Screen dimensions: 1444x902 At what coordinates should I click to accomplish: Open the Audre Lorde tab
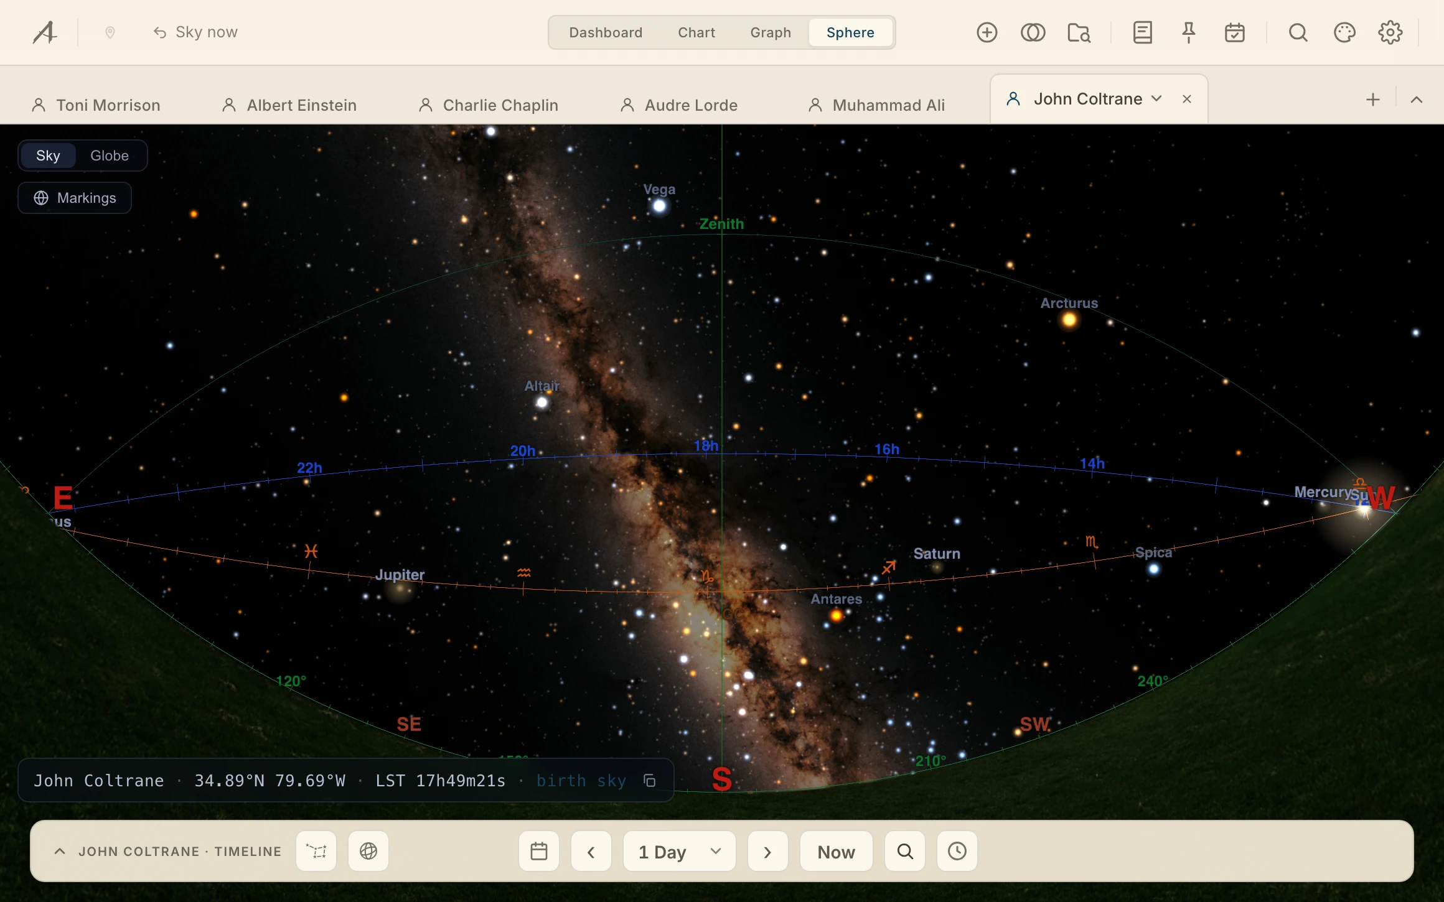[x=679, y=105]
